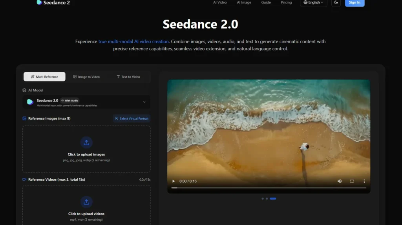The image size is (402, 225).
Task: Open the AI Image menu
Action: click(x=244, y=2)
